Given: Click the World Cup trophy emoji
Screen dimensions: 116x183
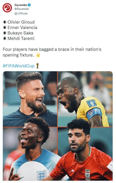Looking at the screenshot, I should (37, 66).
